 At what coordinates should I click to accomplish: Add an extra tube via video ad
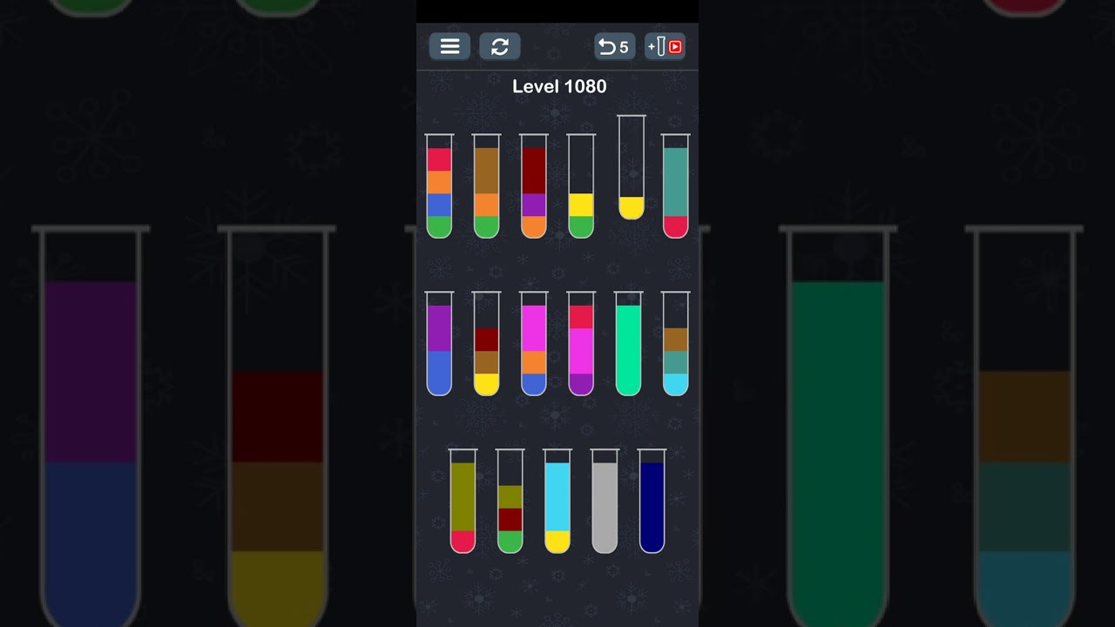tap(665, 47)
